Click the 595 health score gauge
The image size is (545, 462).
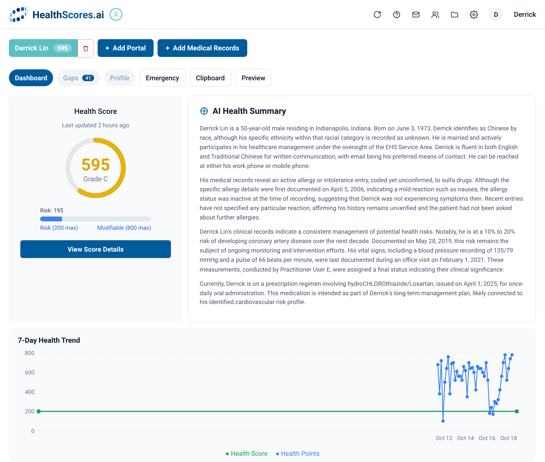(96, 168)
